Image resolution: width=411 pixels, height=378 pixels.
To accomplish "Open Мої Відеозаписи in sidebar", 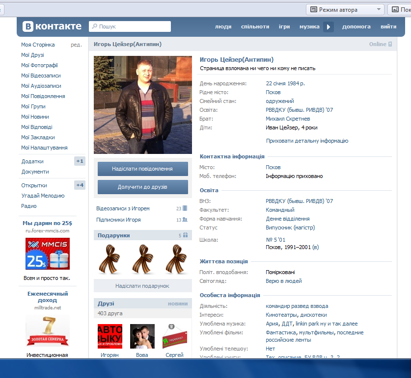I will (x=41, y=76).
